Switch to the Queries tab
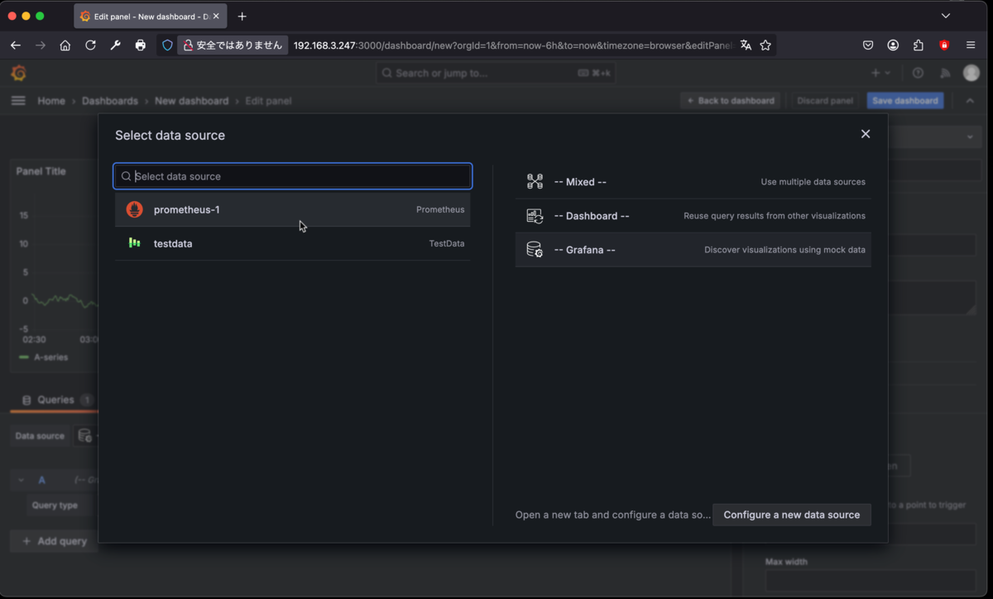The height and width of the screenshot is (599, 993). coord(55,400)
